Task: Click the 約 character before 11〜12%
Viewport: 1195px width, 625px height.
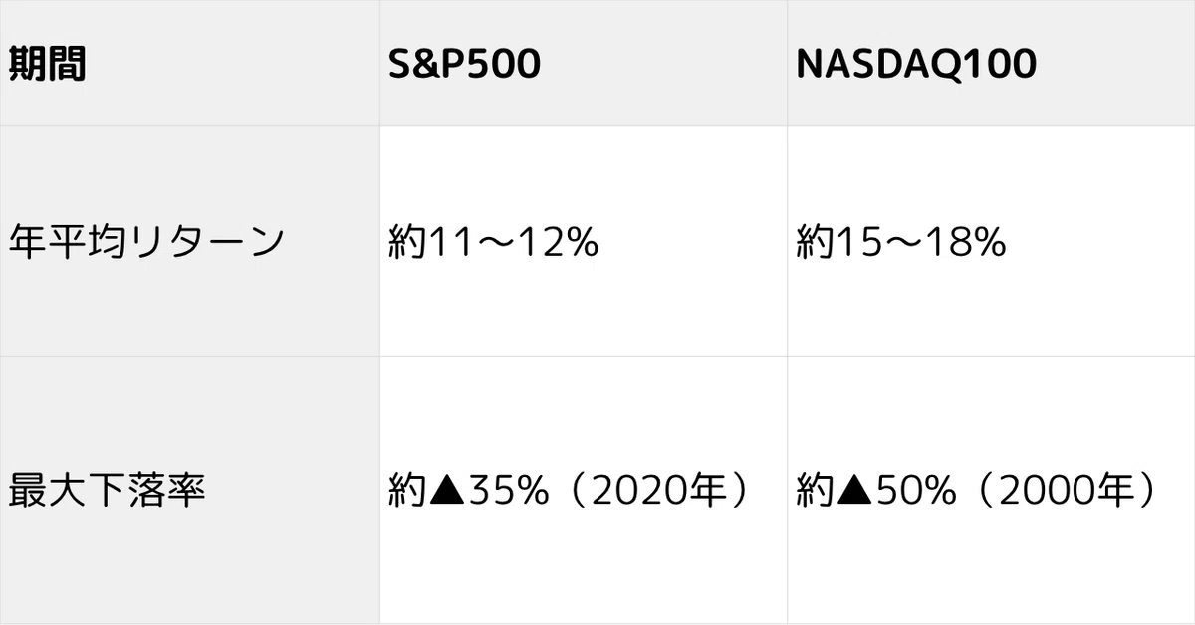Action: pyautogui.click(x=406, y=242)
